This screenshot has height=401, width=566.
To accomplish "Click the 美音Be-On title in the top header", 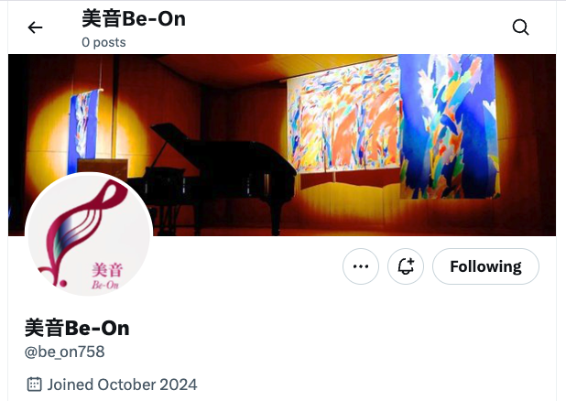I will [134, 19].
